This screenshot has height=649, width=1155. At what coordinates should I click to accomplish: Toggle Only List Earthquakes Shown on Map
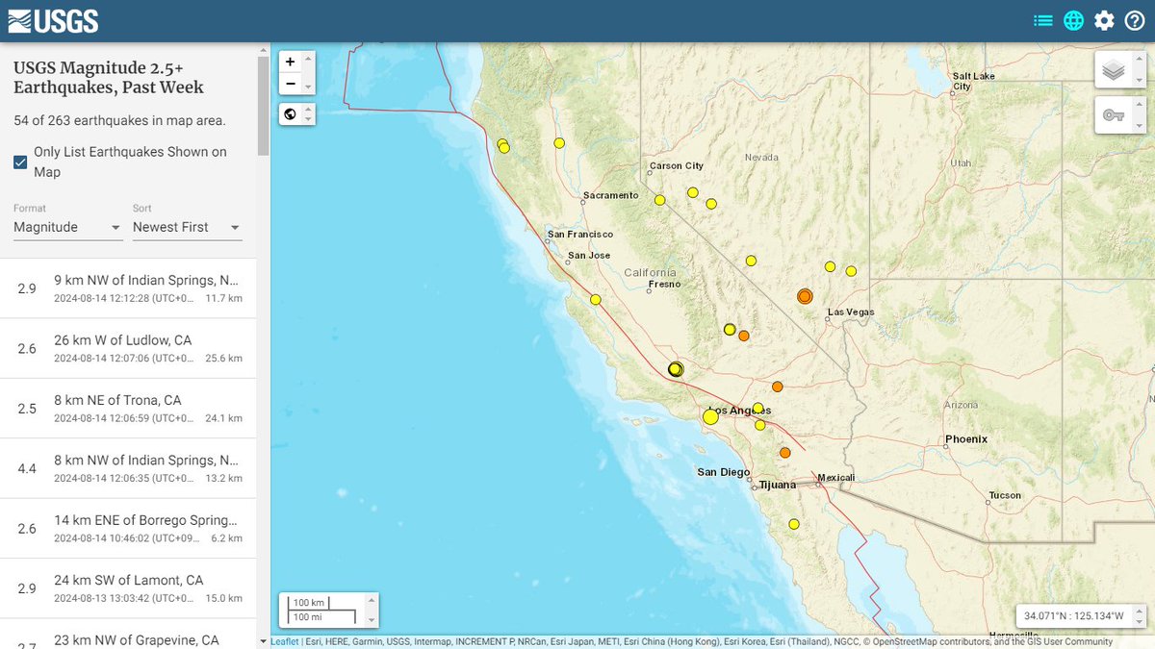pos(20,162)
